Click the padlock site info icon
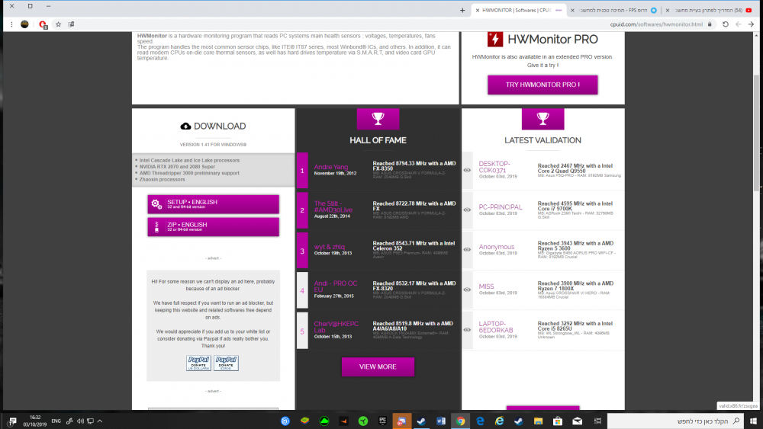 pos(710,24)
